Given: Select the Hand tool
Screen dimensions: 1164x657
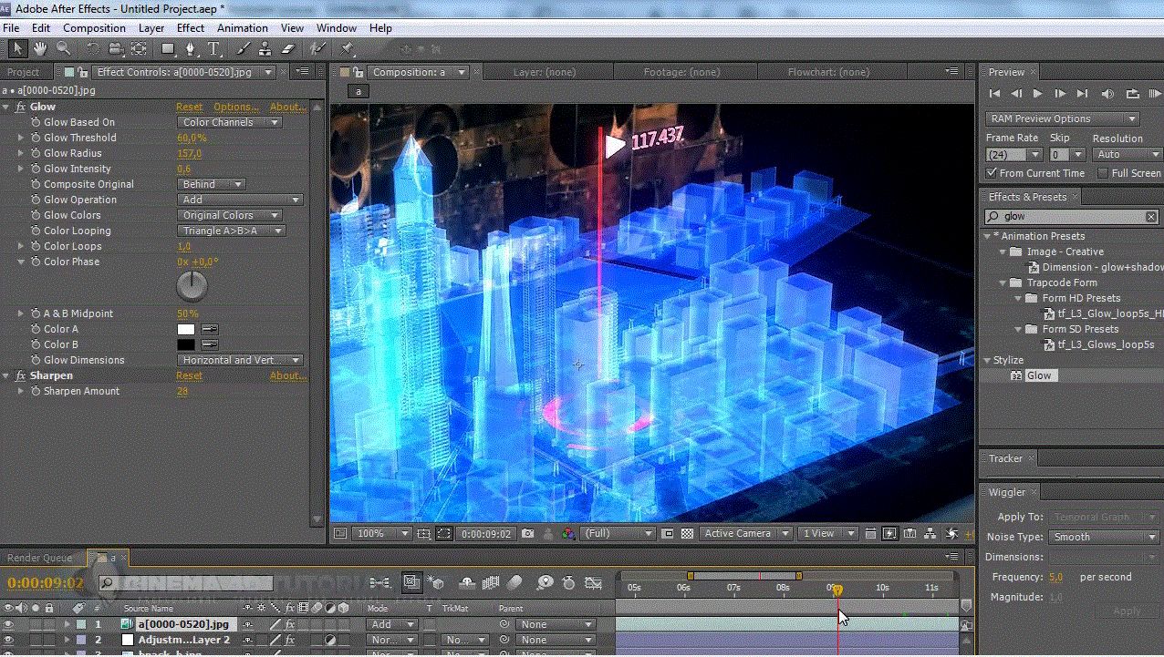Looking at the screenshot, I should (x=40, y=48).
